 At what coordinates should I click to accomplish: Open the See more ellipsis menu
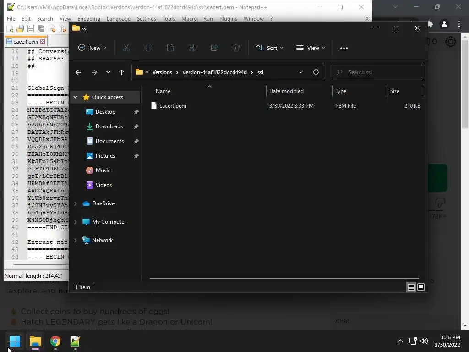(x=344, y=48)
